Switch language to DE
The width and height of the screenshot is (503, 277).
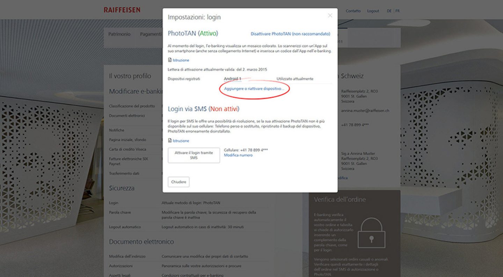click(x=389, y=11)
